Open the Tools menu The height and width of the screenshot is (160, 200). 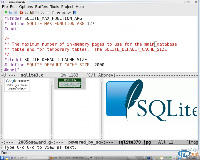point(55,7)
